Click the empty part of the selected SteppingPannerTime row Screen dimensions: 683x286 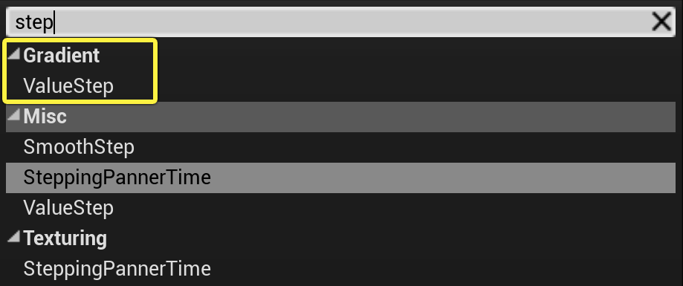[442, 178]
